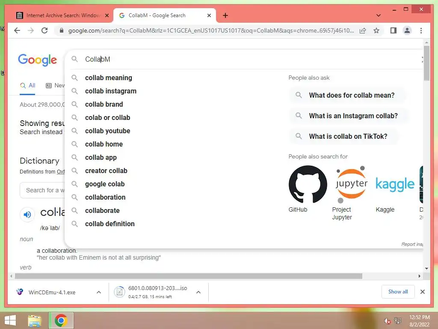Open the Chrome three-dot menu

421,30
